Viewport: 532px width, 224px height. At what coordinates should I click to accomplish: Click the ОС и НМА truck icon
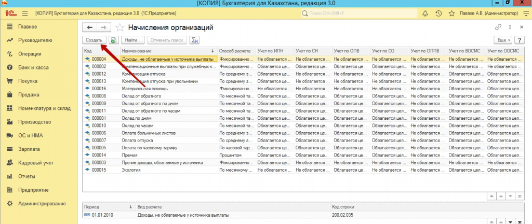click(10, 135)
